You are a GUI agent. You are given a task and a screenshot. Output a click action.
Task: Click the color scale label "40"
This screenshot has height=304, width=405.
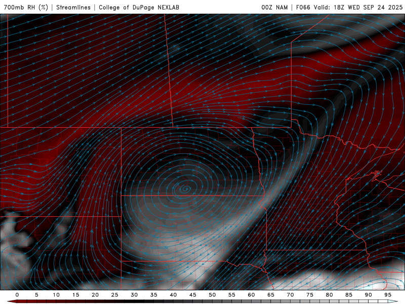(173, 295)
